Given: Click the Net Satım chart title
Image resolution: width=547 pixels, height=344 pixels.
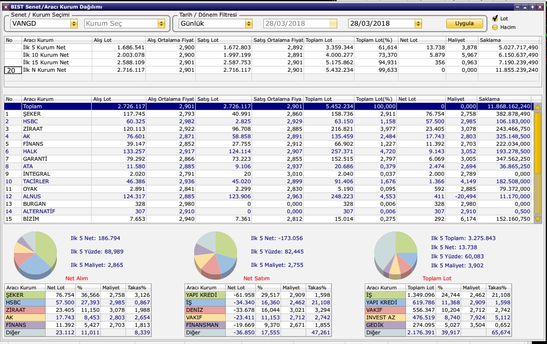Looking at the screenshot, I should [x=256, y=278].
